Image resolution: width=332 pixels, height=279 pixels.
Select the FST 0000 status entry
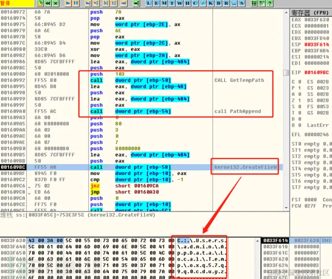[304, 200]
